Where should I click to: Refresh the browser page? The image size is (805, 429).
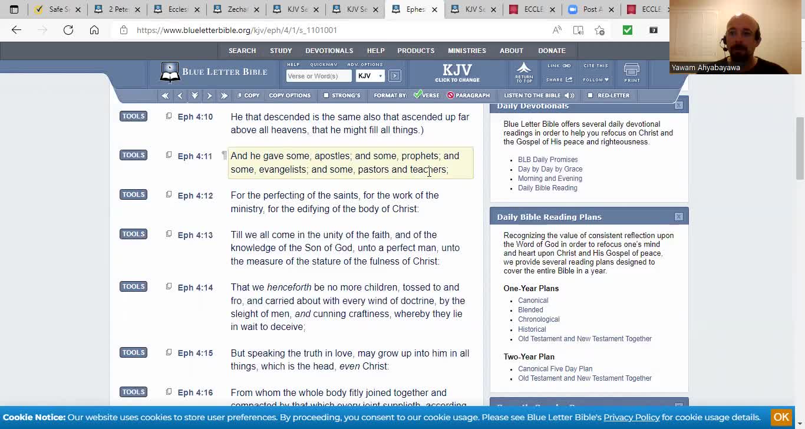[x=68, y=30]
